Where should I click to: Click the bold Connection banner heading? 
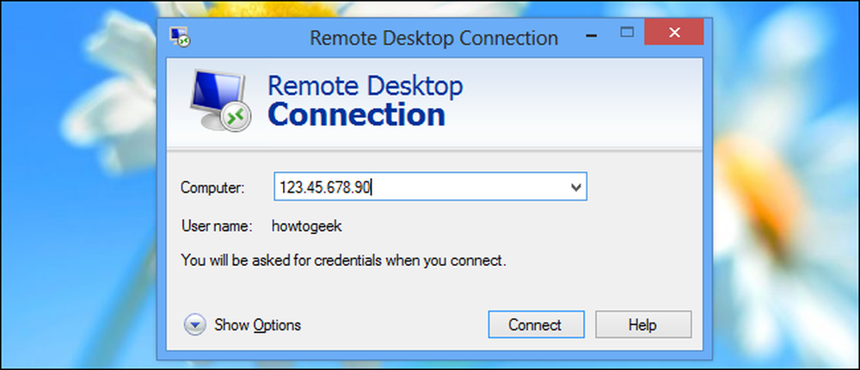tap(356, 114)
